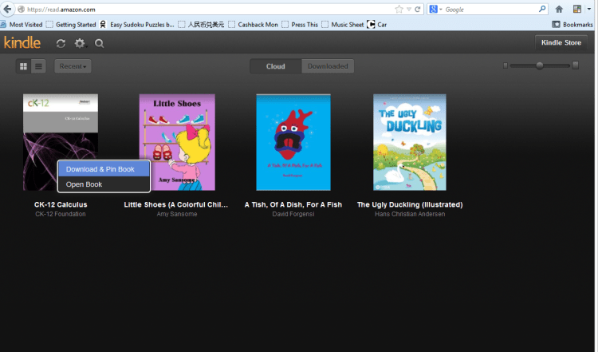Screen dimensions: 598x352
Task: Open The Ugly Duckling cover
Action: point(410,142)
